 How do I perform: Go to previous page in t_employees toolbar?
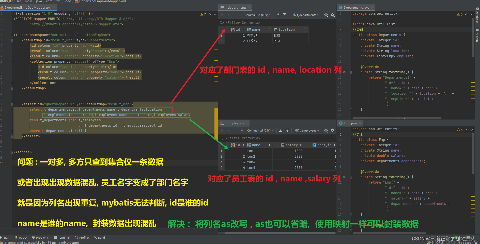229,131
